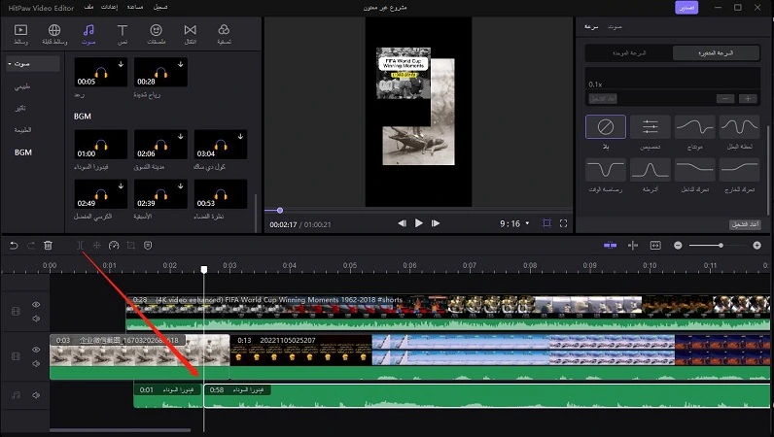
Task: Enter fullscreen preview
Action: [x=563, y=223]
